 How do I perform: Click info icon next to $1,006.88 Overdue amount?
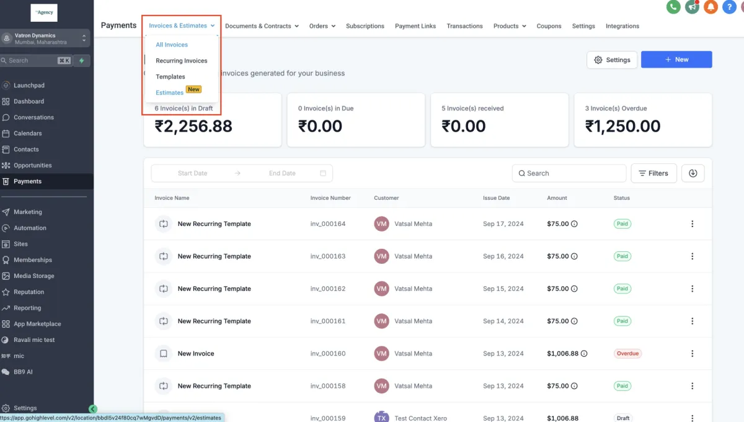(x=584, y=354)
